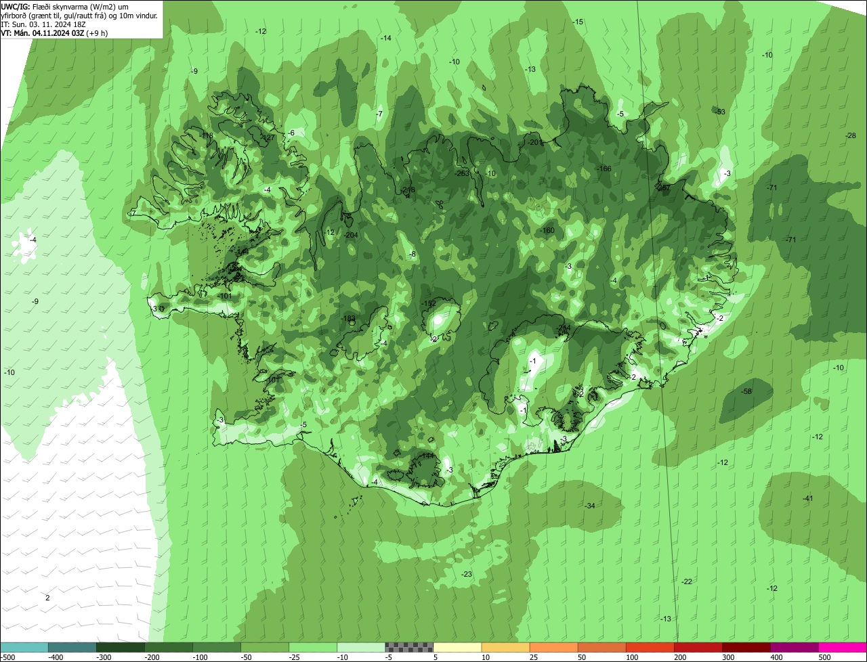Screen dimensions: 867x662
Task: Pick the 100 to 200 red-orange legend swatch
Action: 650,647
